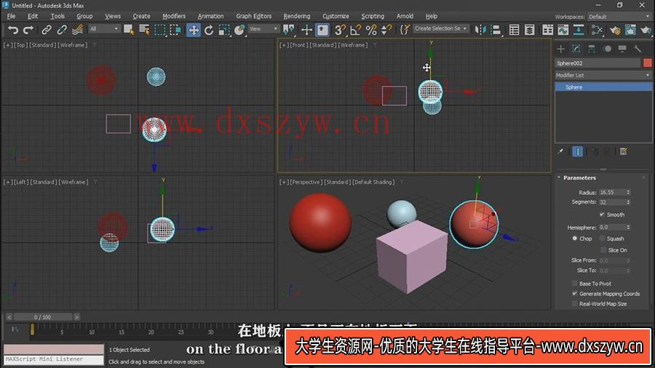Click the Use Pivot Point Center icon
The width and height of the screenshot is (655, 368).
[x=288, y=30]
